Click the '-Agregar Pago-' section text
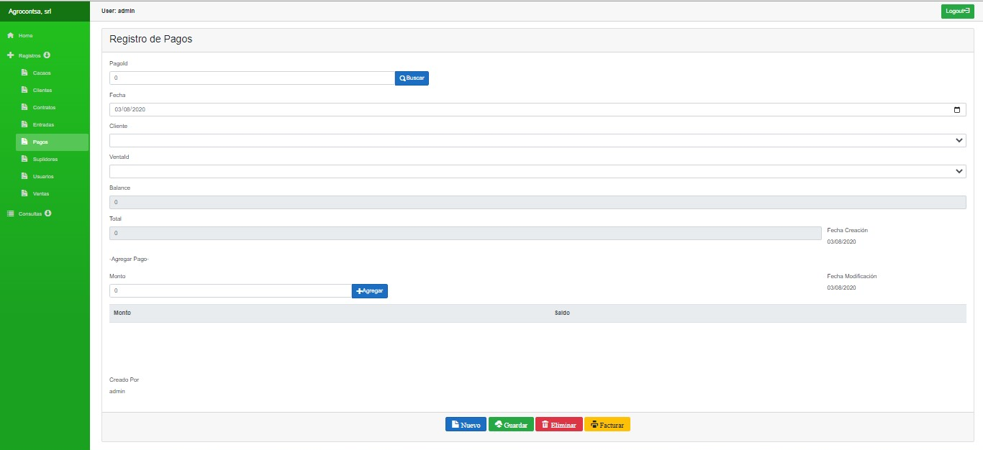This screenshot has height=450, width=983. [129, 259]
